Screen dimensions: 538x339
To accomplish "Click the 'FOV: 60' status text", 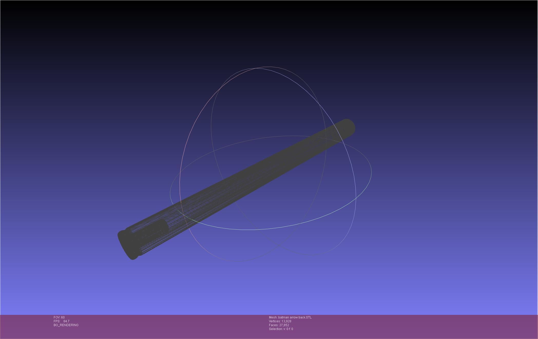I will (59, 317).
